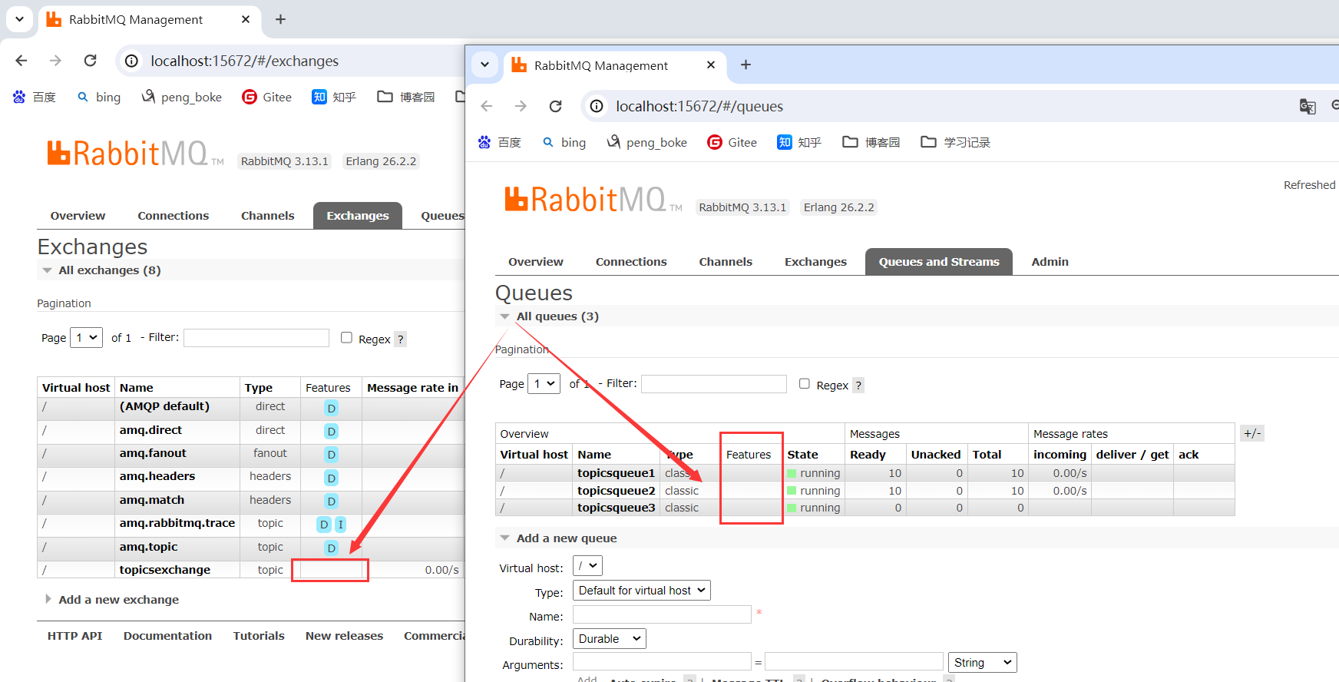Click +/- column toggle button
The image size is (1339, 682).
(1252, 433)
